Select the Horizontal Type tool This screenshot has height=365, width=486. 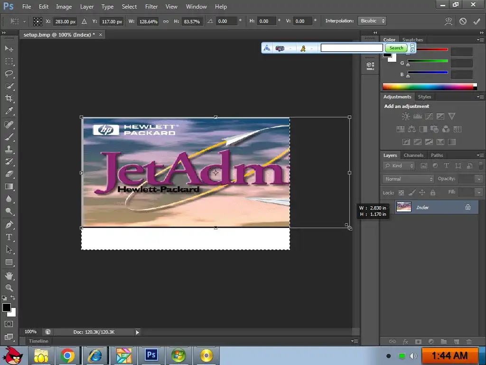[x=9, y=237]
